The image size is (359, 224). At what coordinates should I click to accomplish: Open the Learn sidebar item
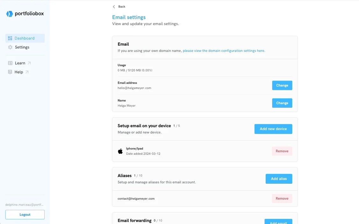(x=20, y=63)
